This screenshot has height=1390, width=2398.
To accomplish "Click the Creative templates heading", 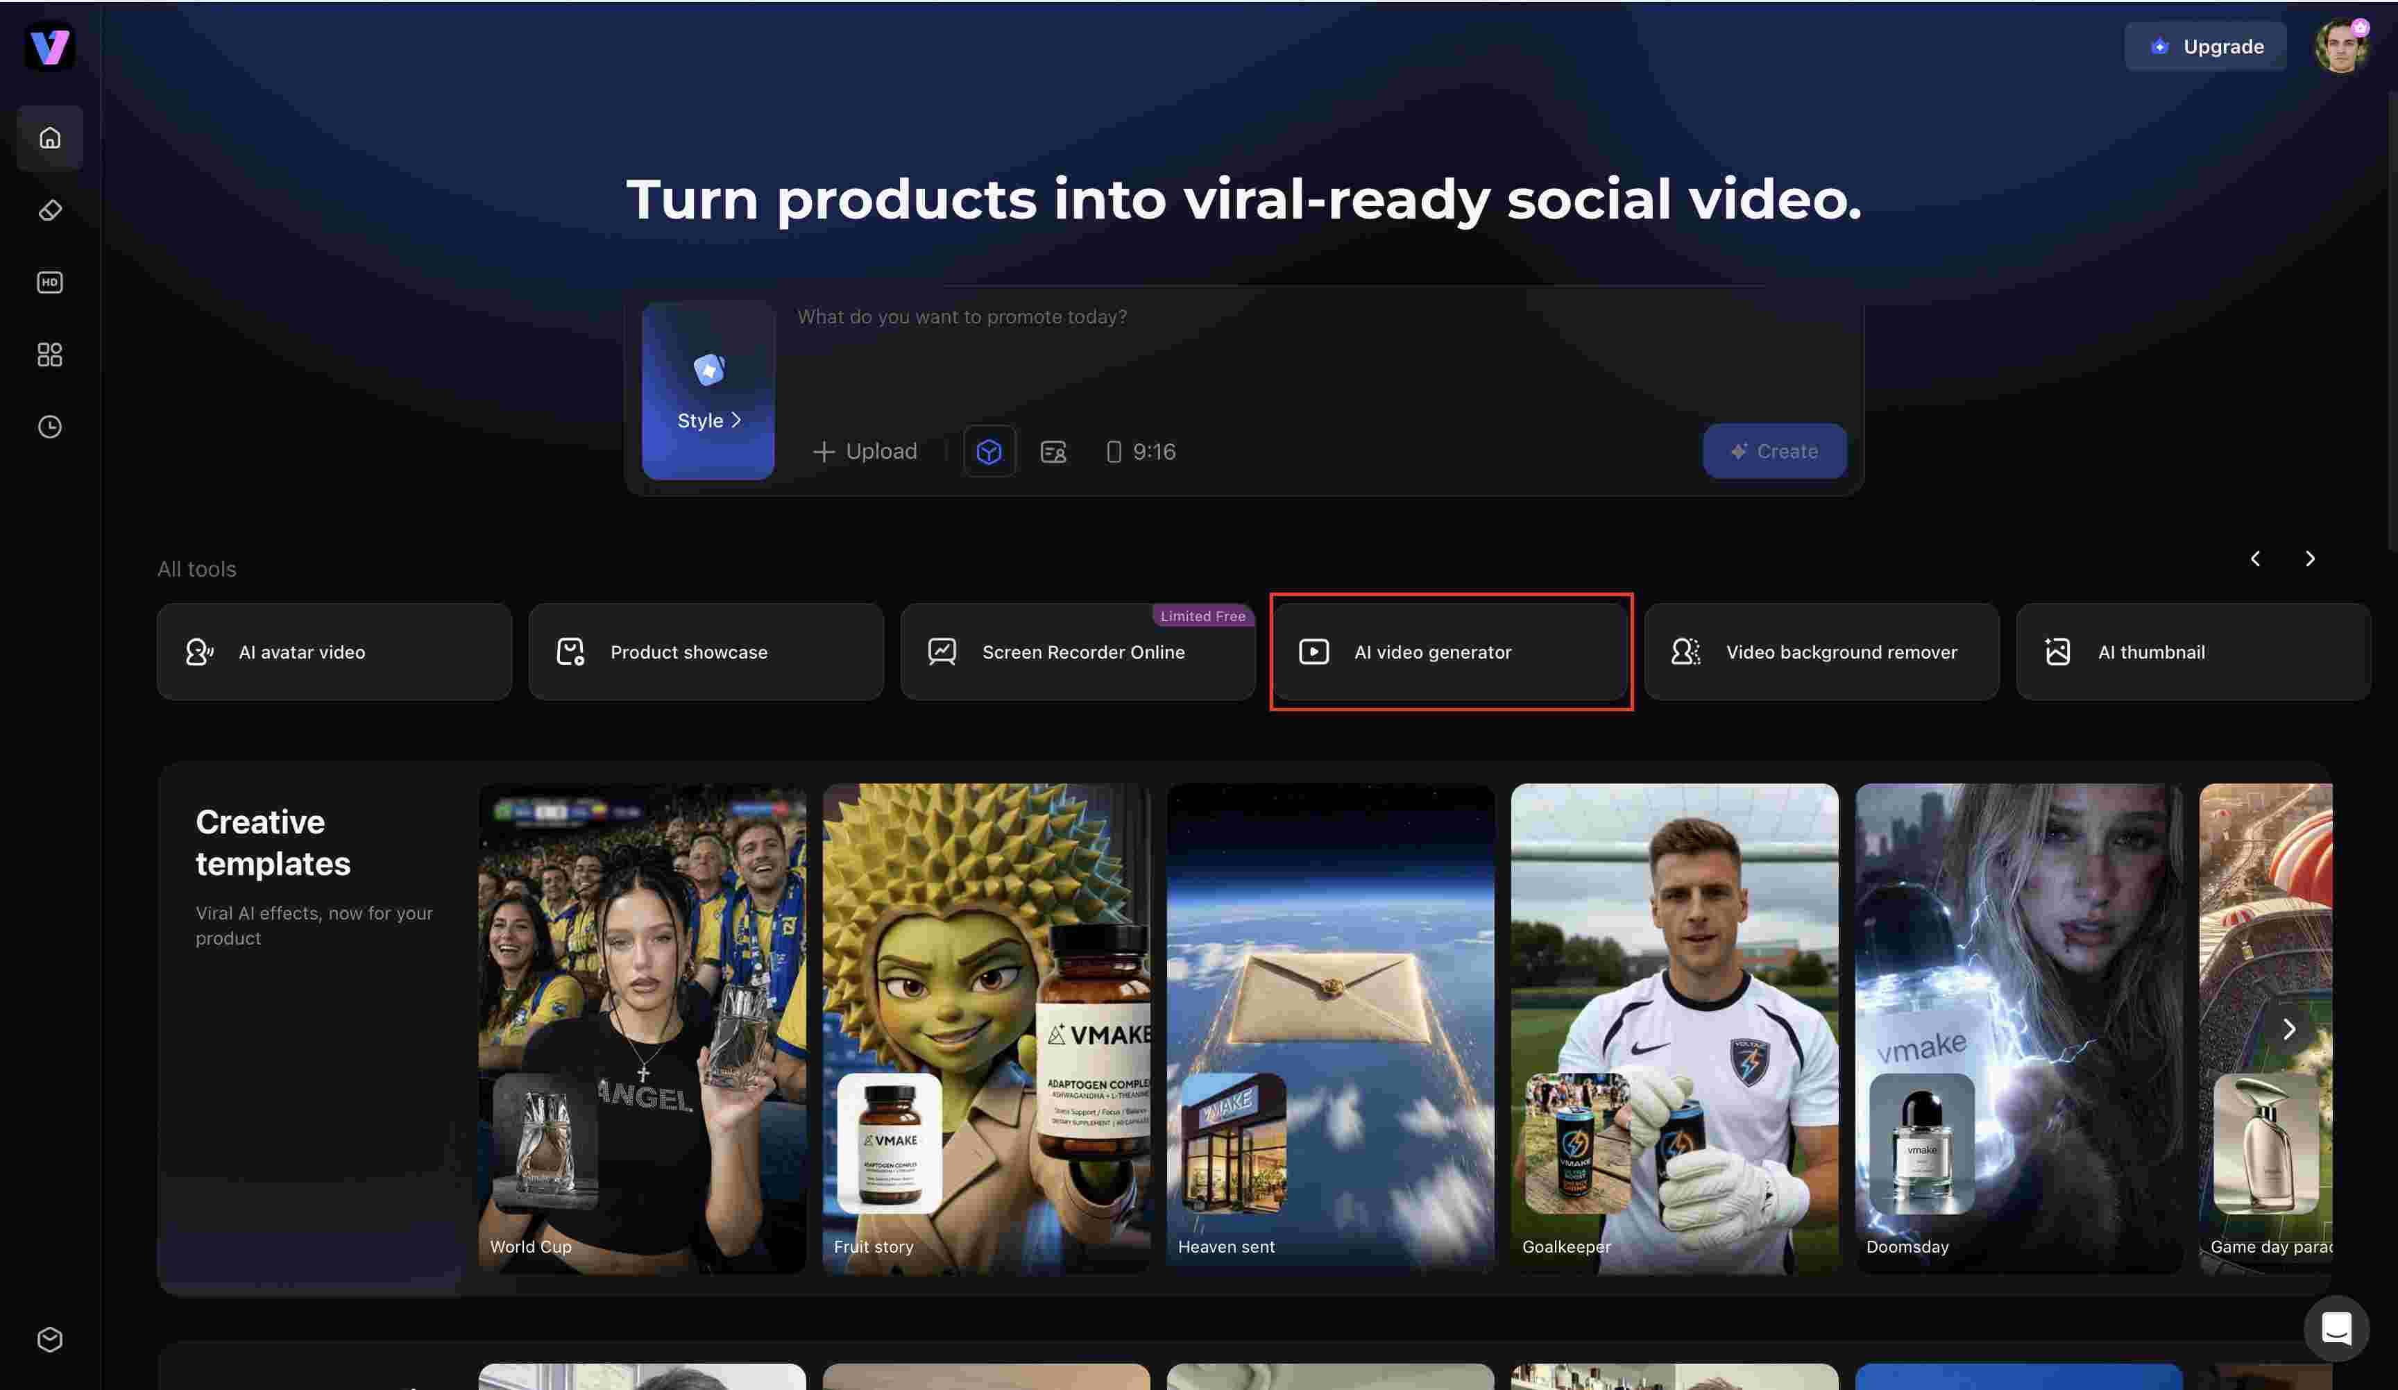I will [273, 843].
